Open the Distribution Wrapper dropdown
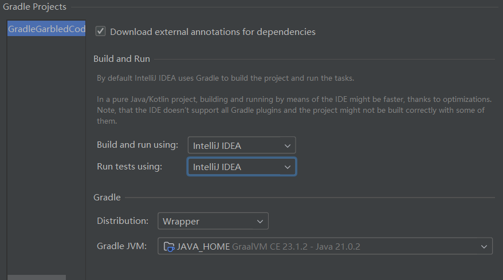This screenshot has width=503, height=280. pos(213,221)
